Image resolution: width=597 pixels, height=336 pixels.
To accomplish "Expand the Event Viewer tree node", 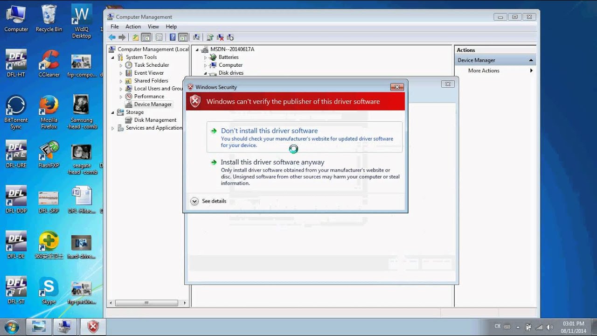I will (121, 73).
